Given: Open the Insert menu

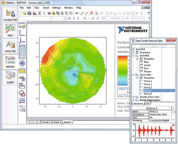Looking at the screenshot, I should coord(46,8).
